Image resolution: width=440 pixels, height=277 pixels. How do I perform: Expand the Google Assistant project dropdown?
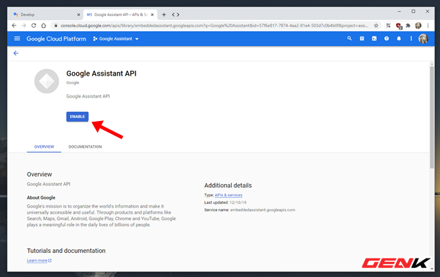116,38
